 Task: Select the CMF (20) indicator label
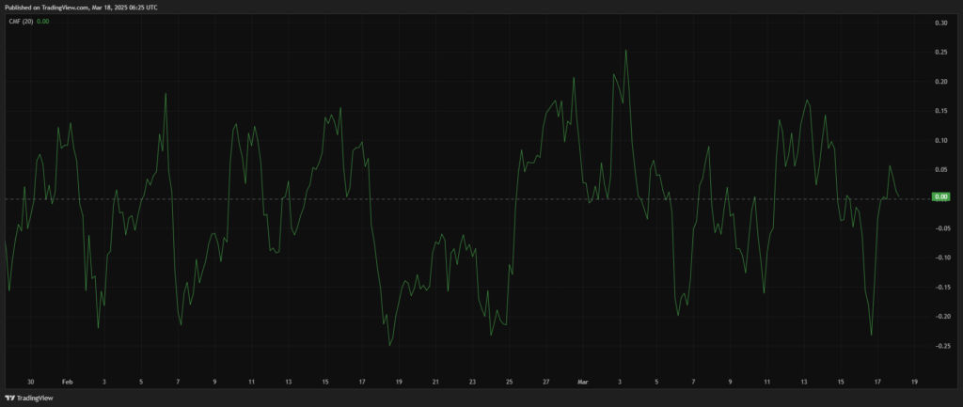(x=20, y=21)
